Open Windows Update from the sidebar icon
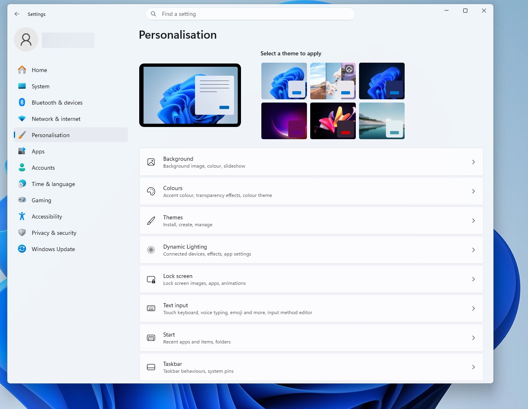Image resolution: width=528 pixels, height=409 pixels. [22, 249]
